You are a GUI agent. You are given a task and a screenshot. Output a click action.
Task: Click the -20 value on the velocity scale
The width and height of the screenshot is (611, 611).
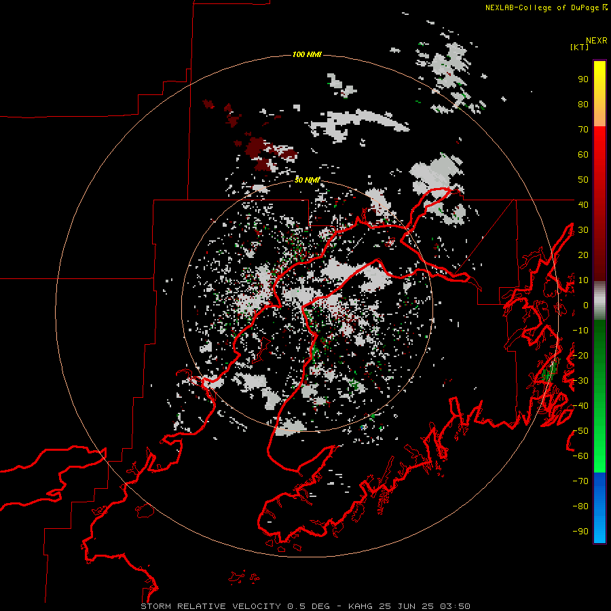[580, 355]
